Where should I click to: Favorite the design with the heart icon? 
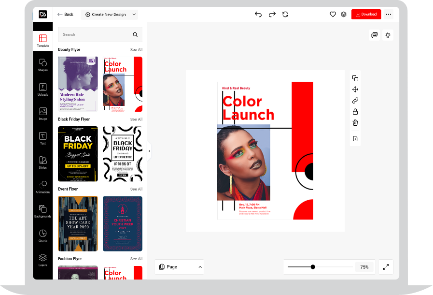click(333, 15)
